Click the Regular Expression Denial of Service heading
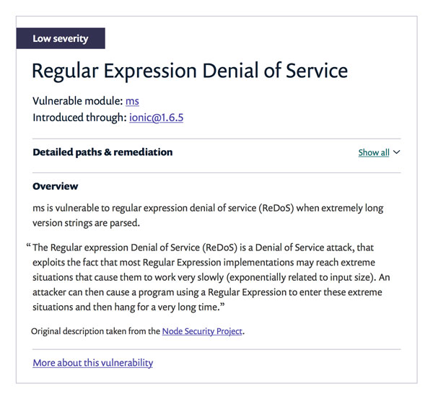433x399 pixels. pyautogui.click(x=190, y=71)
